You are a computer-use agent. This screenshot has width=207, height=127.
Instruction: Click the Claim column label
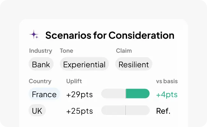click(124, 51)
